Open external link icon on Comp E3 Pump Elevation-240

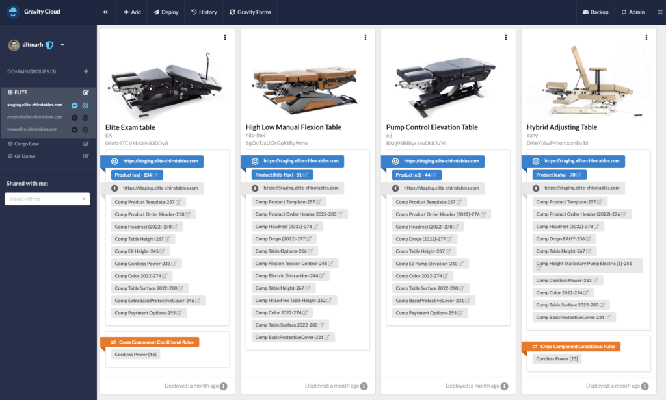point(461,264)
